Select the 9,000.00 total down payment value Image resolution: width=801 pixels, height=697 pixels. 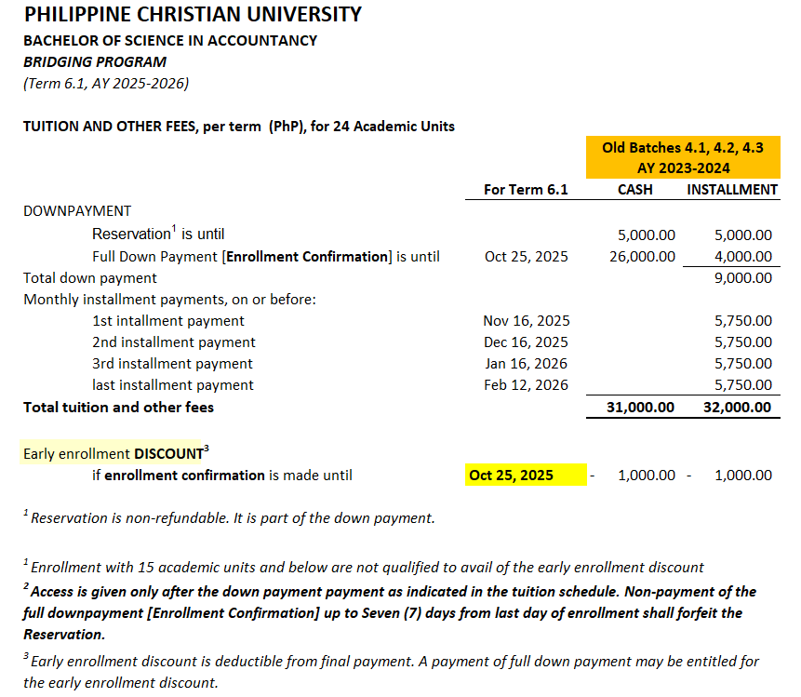742,278
